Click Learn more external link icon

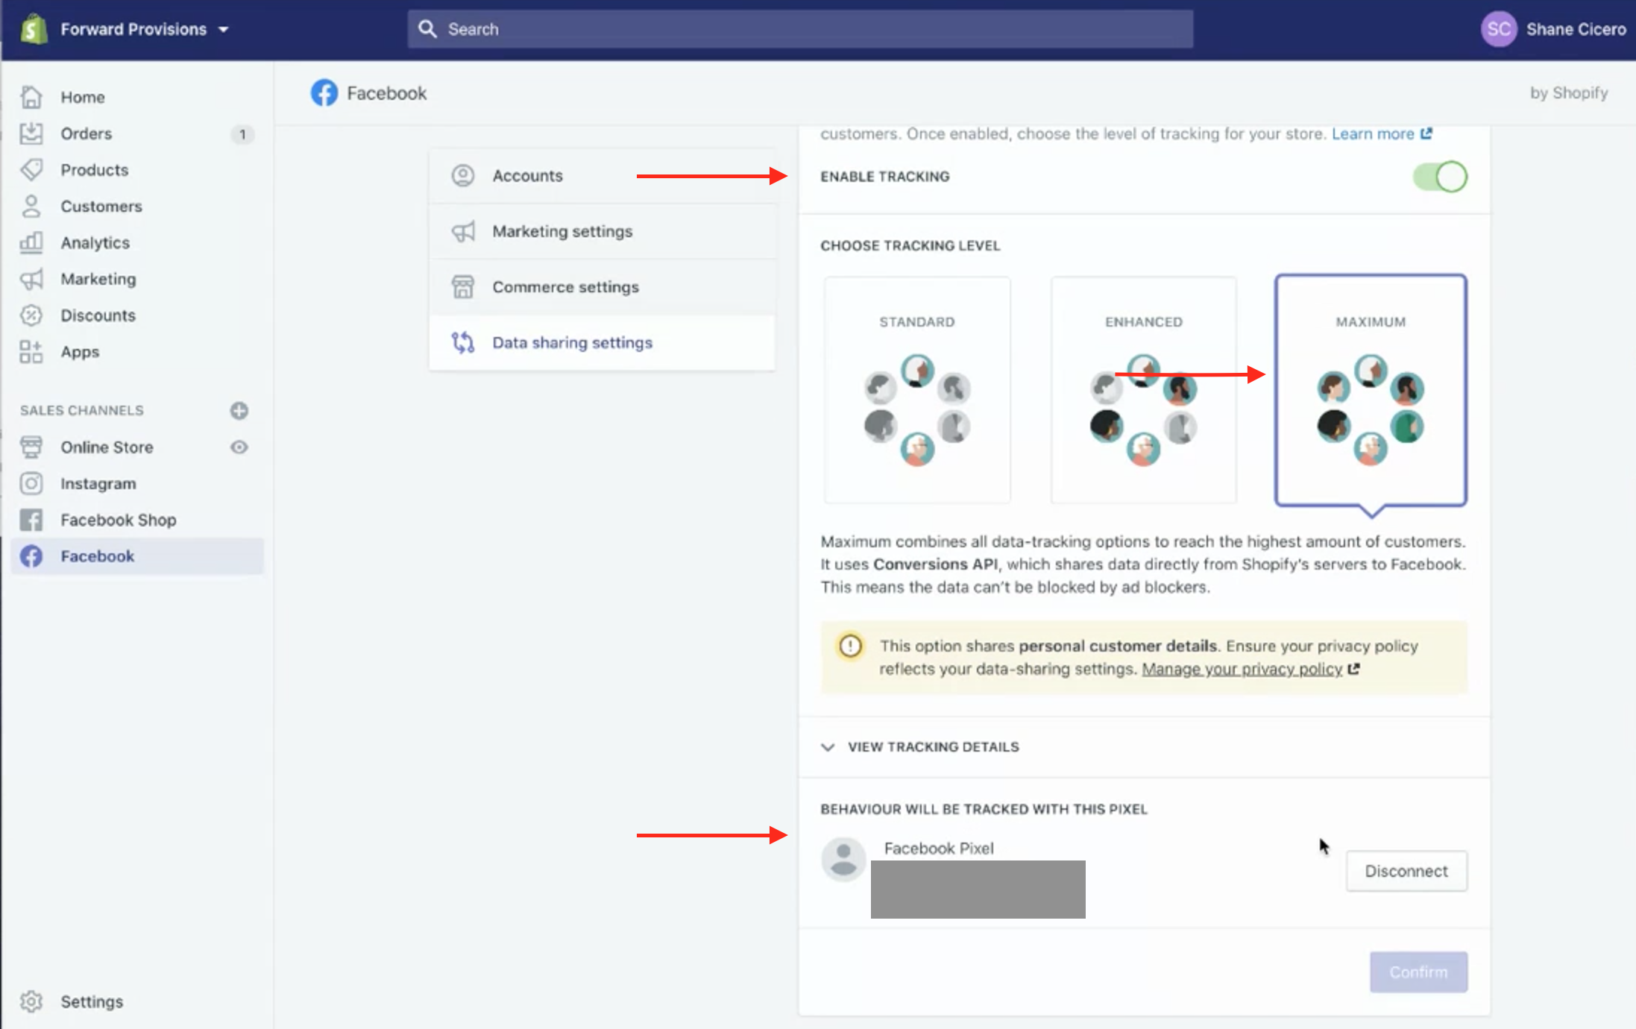[1426, 133]
